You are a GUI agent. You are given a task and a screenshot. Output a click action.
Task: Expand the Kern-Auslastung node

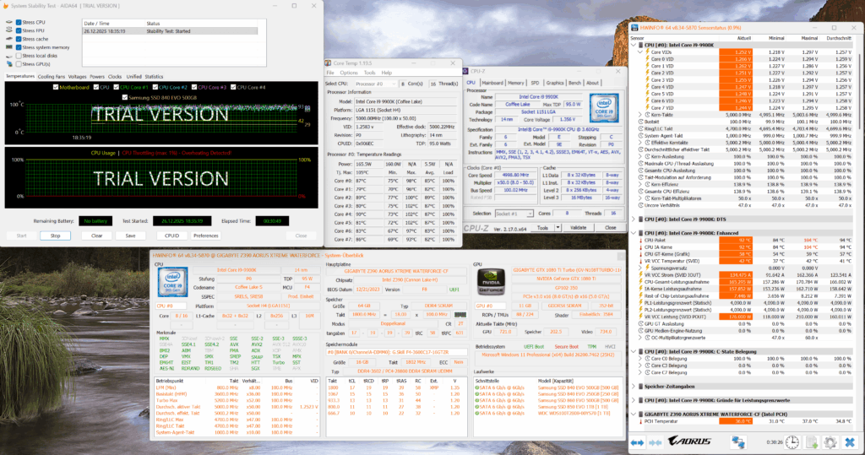point(640,157)
